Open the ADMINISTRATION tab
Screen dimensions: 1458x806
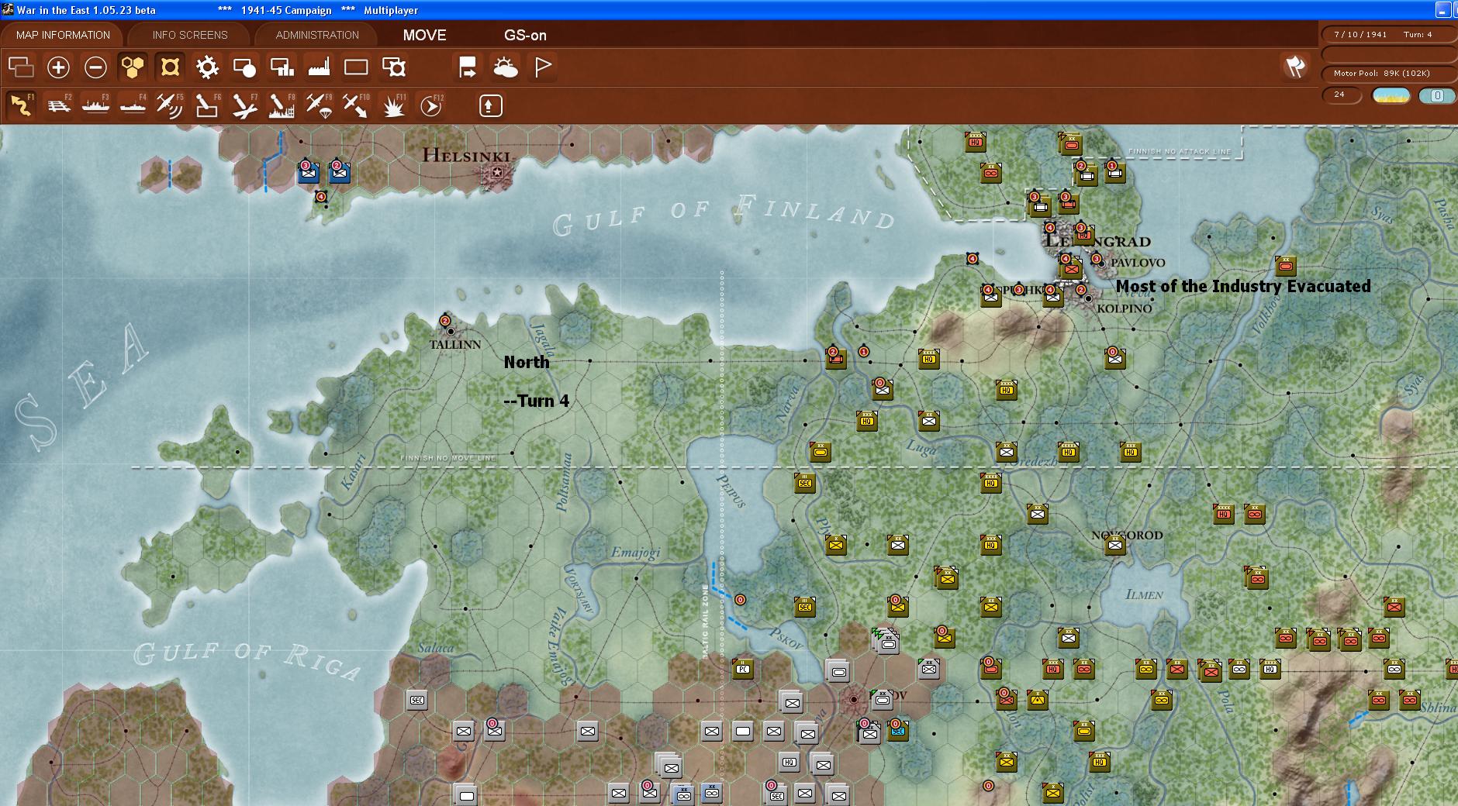pyautogui.click(x=317, y=35)
